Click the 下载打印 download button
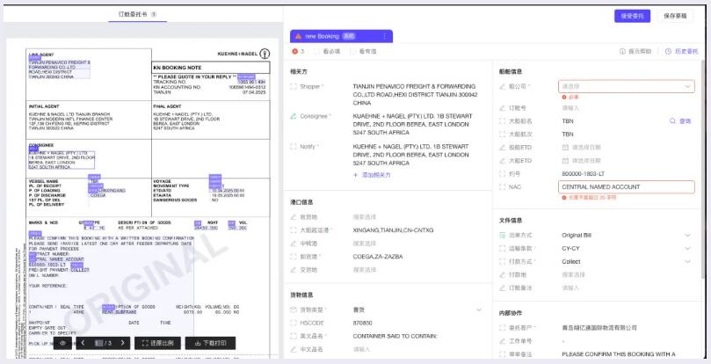 (x=209, y=343)
